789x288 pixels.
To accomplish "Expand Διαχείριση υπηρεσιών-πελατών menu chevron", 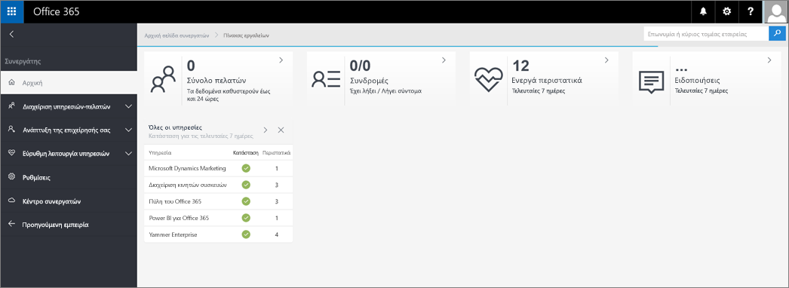I will click(x=128, y=106).
